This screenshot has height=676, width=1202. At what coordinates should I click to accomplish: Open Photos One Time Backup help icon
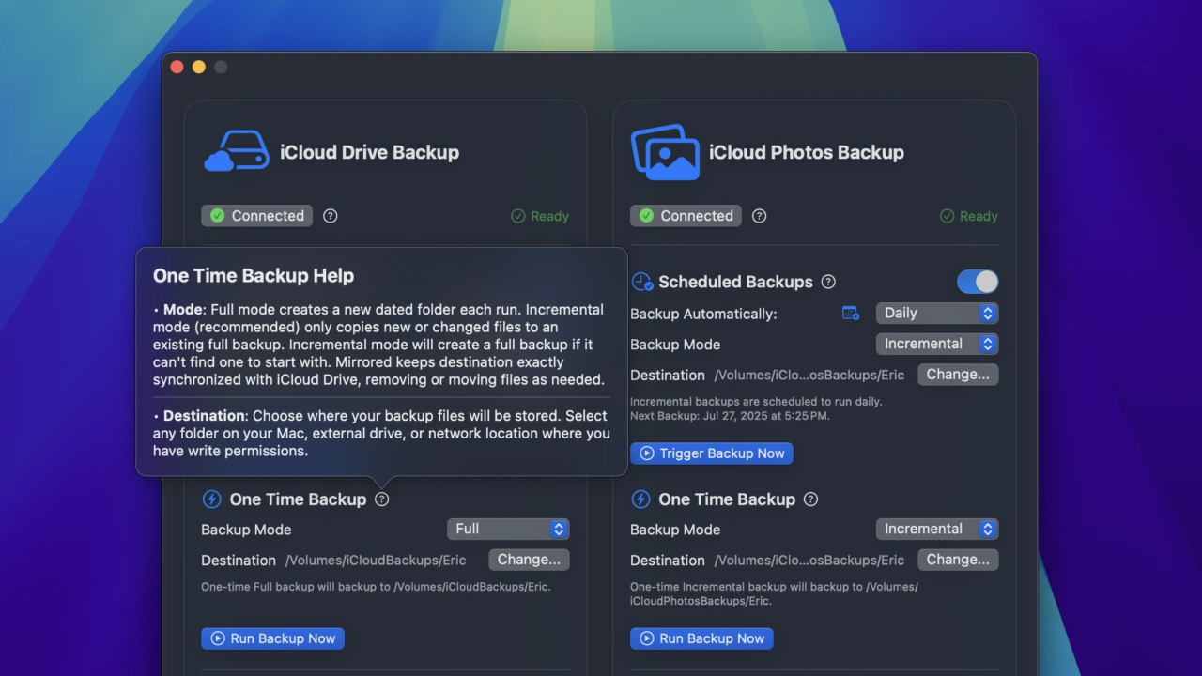(x=811, y=499)
